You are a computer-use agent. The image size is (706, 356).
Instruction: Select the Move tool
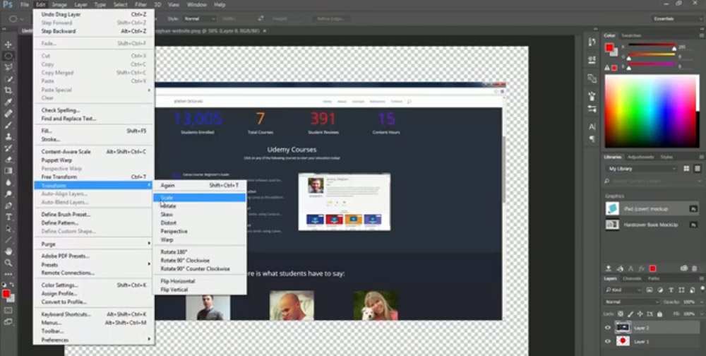point(8,44)
